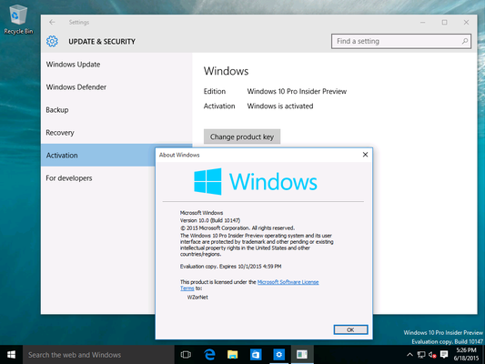Open the Start menu
The height and width of the screenshot is (364, 485).
[11, 355]
